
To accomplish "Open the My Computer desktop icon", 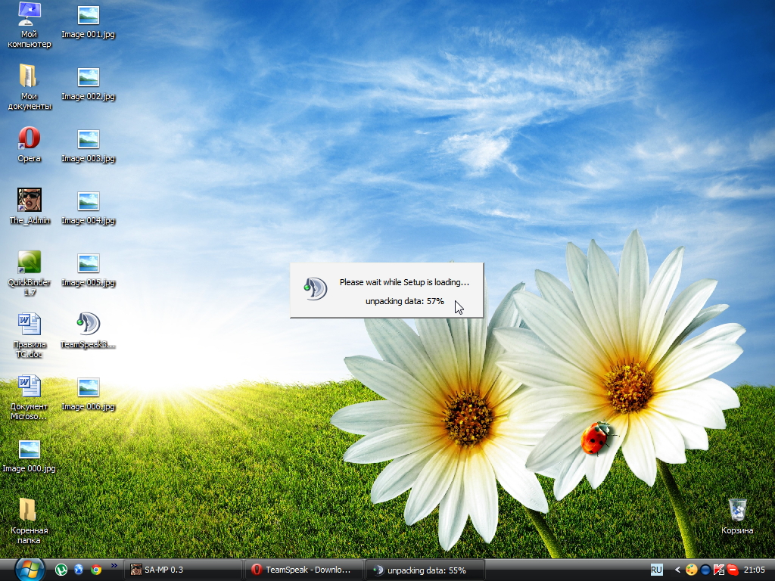I will 30,25.
